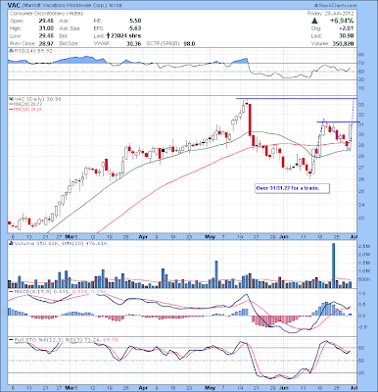Viewport: 378px width, 392px height.
Task: Click the Last price 30.98 at right
Action: coord(347,36)
